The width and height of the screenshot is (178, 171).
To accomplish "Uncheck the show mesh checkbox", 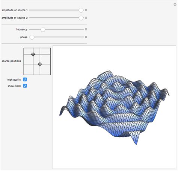I will click(x=25, y=86).
